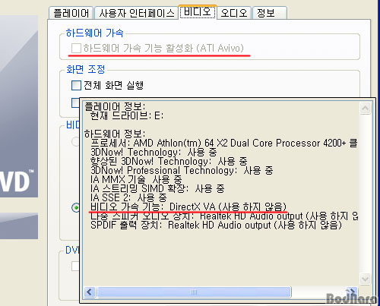Viewport: 380px width, 306px height.
Task: Open the 사용자 인터페이스 tab
Action: [x=137, y=13]
